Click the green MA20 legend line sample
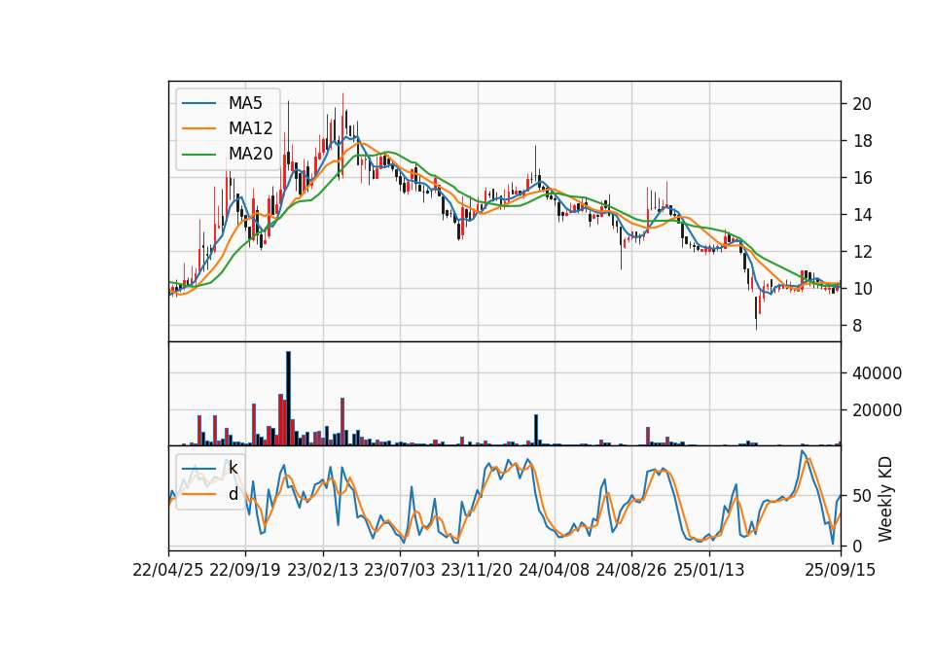Viewport: 934px width, 671px height. click(198, 155)
